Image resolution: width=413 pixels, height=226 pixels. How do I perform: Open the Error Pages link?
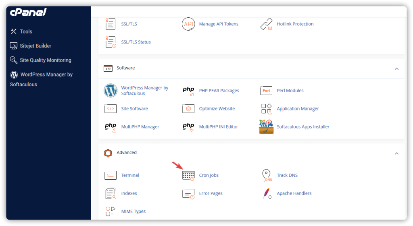coord(211,193)
